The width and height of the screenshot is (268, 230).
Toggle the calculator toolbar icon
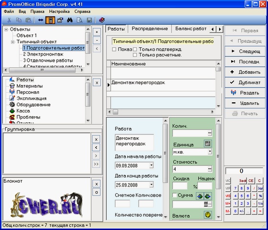click(x=50, y=20)
